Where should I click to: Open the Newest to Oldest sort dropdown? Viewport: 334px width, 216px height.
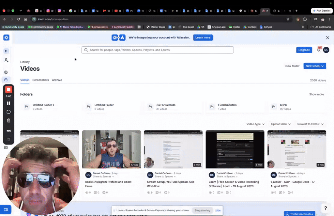311,124
